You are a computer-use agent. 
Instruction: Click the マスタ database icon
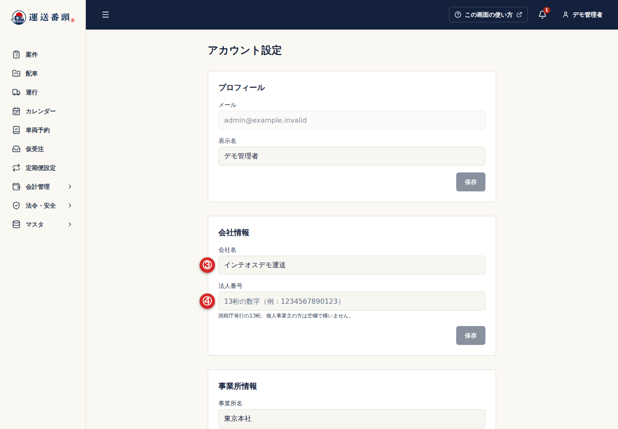(16, 224)
